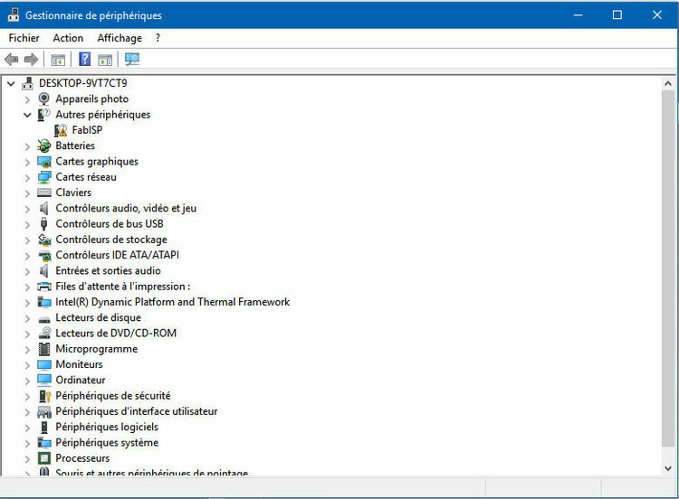Click the Périphériques de sécurité key icon

44,396
